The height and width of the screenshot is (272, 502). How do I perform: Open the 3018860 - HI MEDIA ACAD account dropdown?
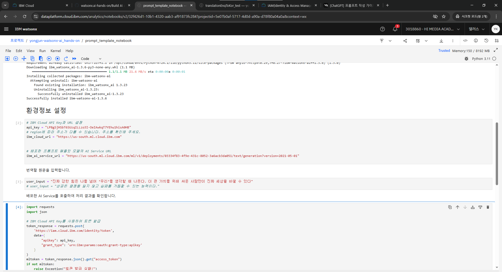coord(432,29)
